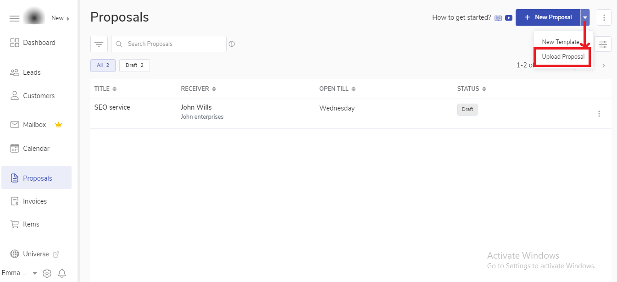Choose New Template from the dropdown menu
This screenshot has height=282, width=617.
[x=560, y=42]
